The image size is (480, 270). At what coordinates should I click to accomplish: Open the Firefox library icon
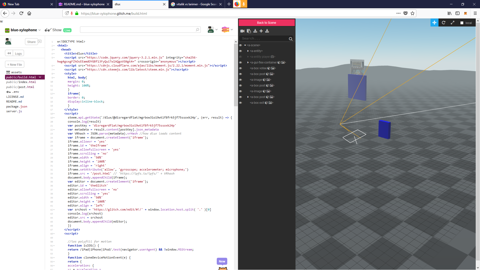click(x=449, y=13)
